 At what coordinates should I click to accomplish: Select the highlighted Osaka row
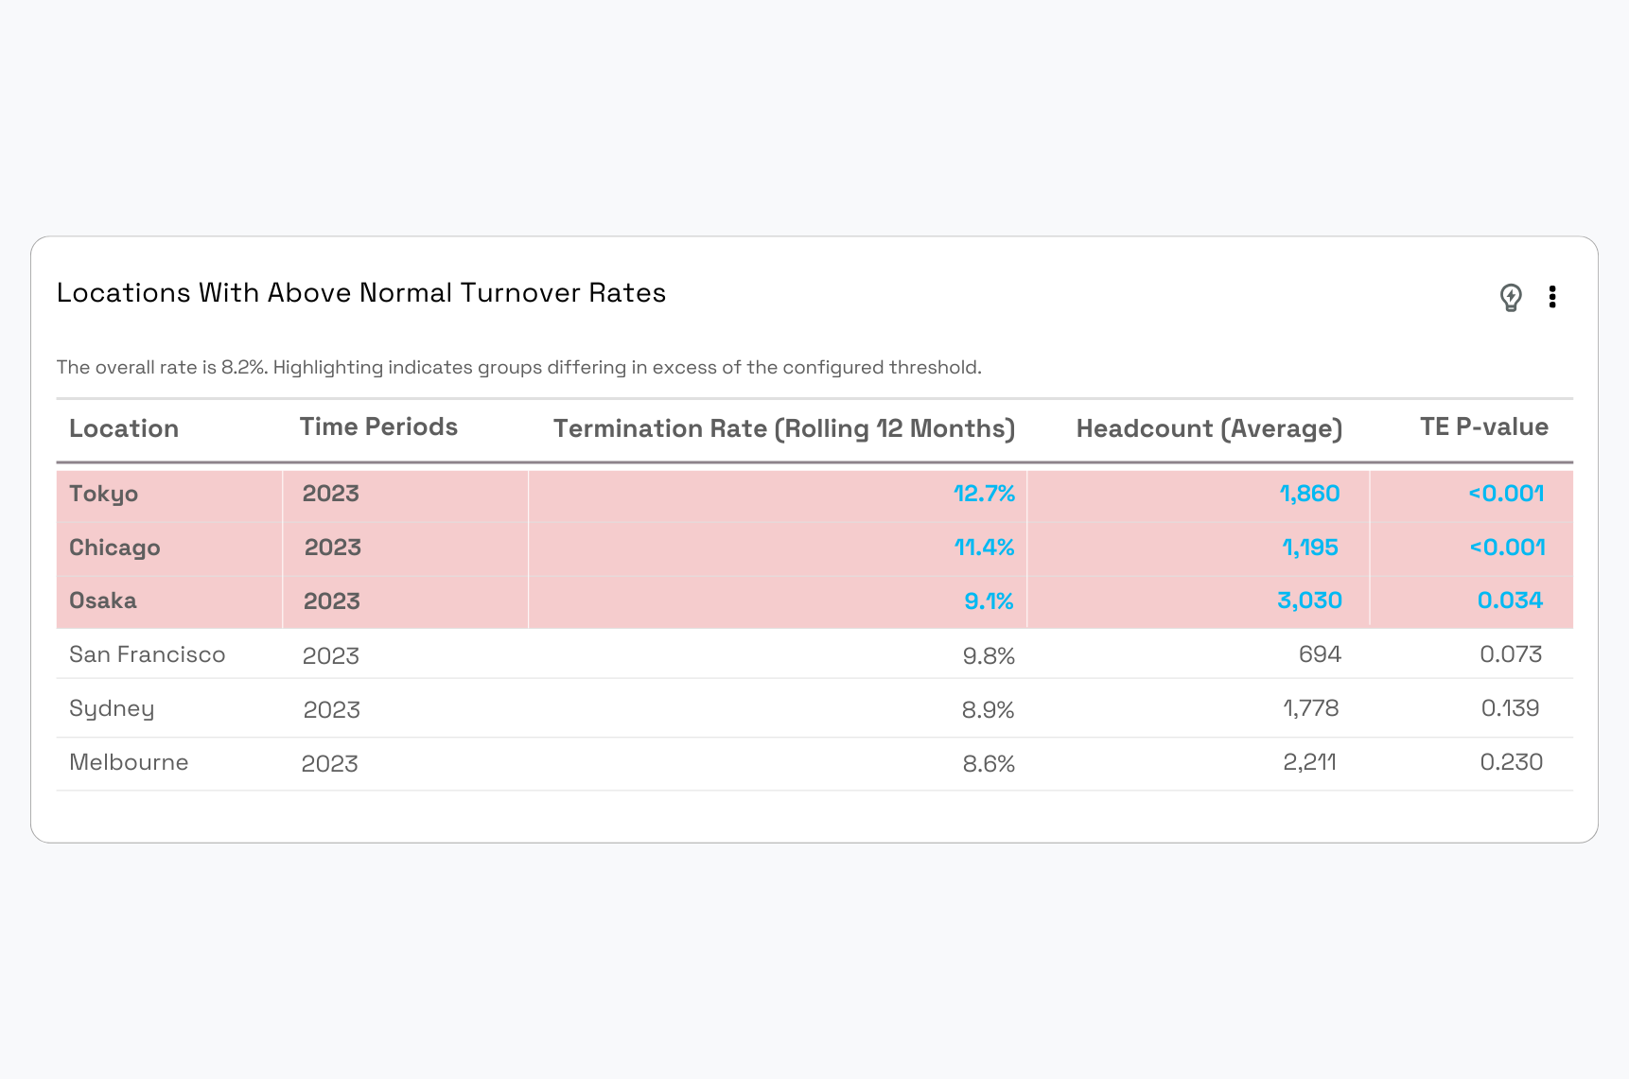(568, 600)
